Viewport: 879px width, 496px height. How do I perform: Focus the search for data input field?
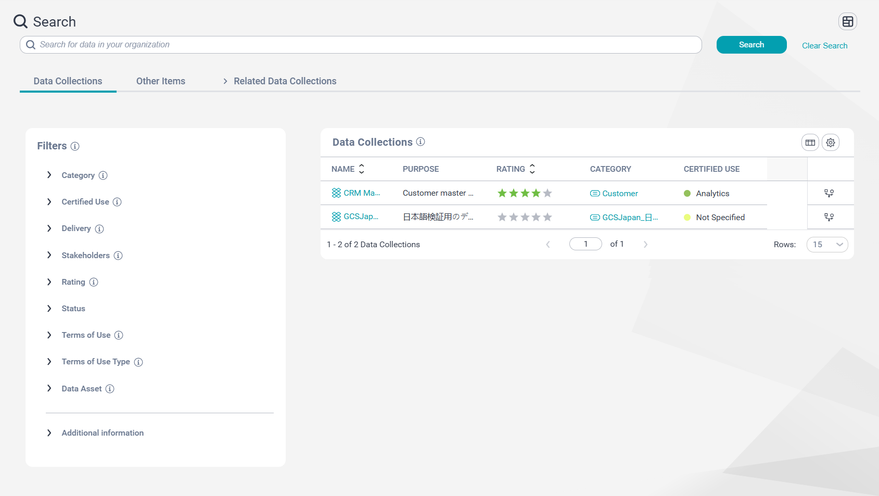[361, 45]
